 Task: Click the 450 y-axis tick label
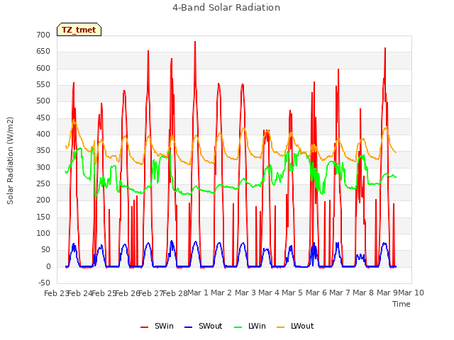(43, 118)
